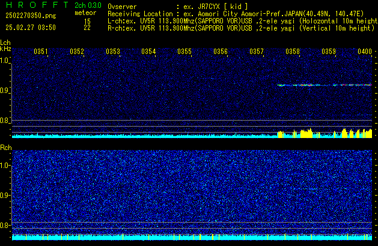Click the date stamp 25.02.27 03:50

point(31,28)
